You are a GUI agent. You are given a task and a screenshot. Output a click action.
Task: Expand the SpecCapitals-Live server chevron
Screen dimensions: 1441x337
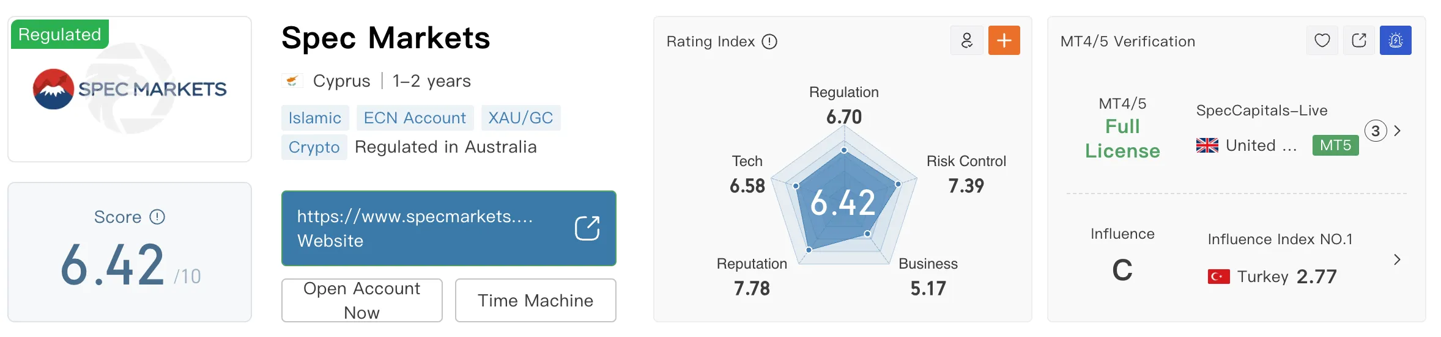1397,131
